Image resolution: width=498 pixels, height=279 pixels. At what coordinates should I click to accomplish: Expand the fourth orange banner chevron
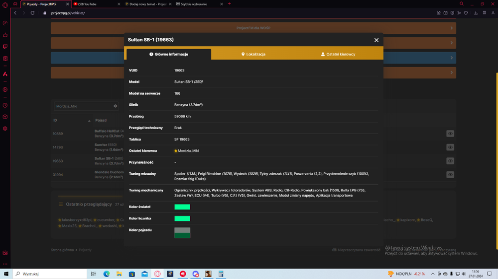click(x=452, y=72)
